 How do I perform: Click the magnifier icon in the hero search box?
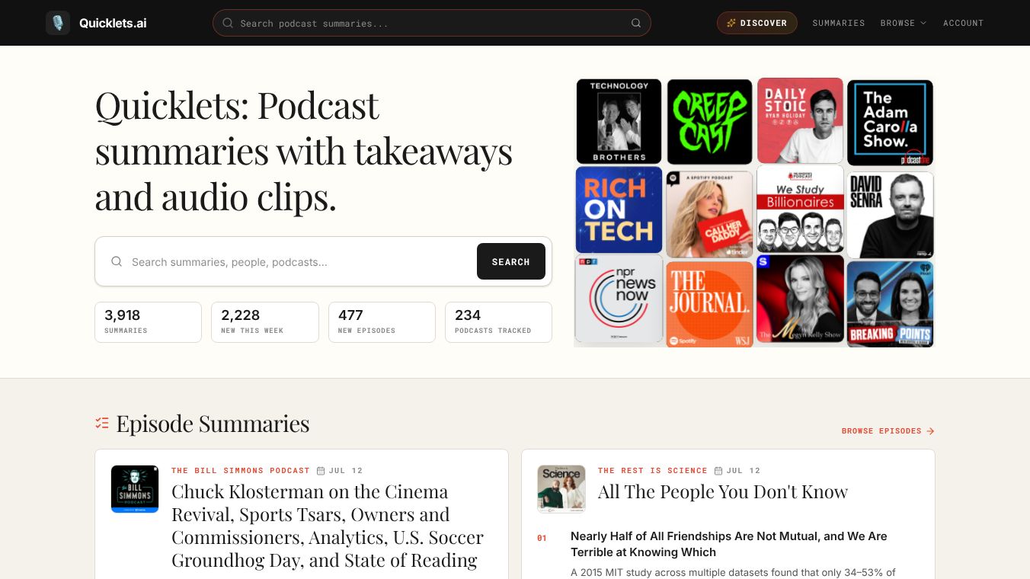coord(117,261)
